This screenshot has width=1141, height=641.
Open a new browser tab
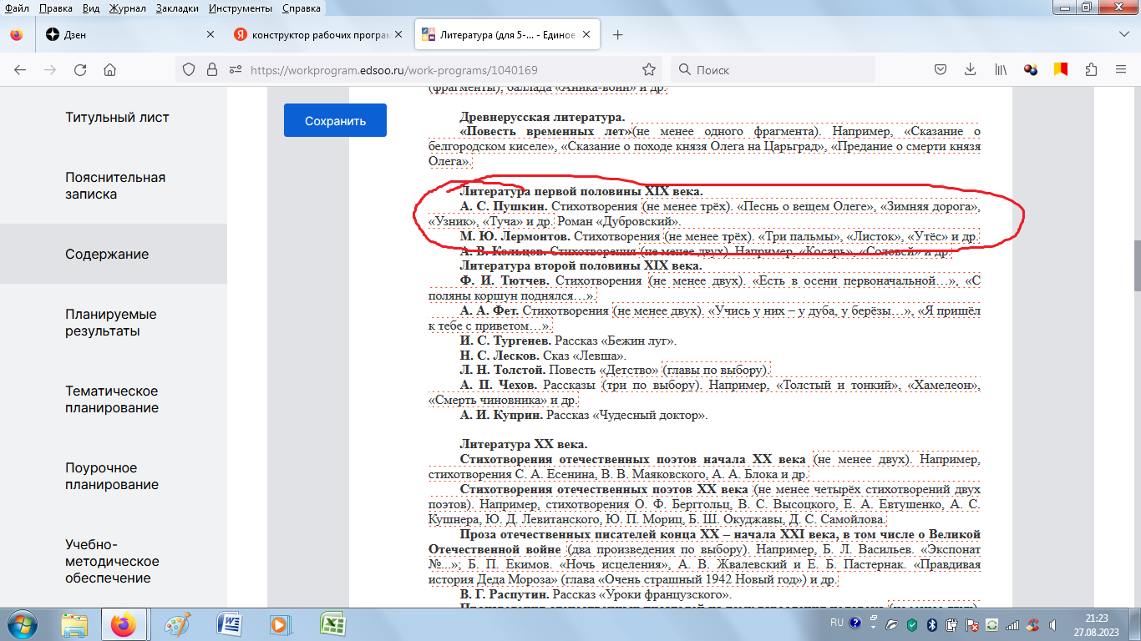[618, 35]
